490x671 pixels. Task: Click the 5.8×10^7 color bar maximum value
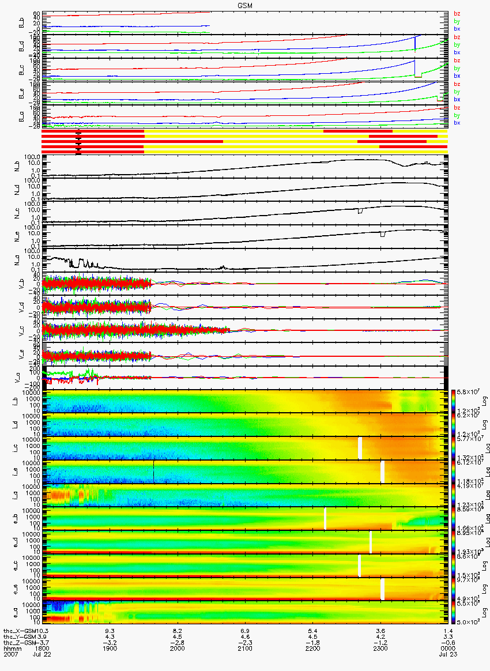[x=468, y=392]
